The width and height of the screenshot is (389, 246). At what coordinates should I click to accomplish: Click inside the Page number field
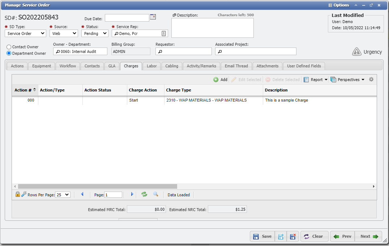pyautogui.click(x=113, y=194)
